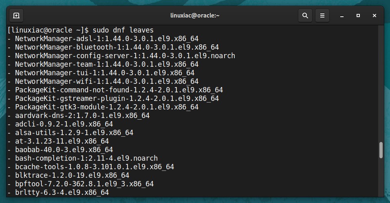
Task: Click the linuxiac@oracle window title
Action: click(x=195, y=15)
